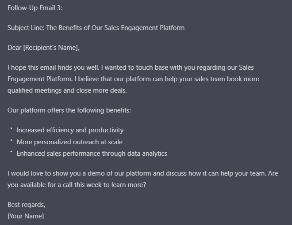Click the text 'qualified meetings and close more deals.'
This screenshot has height=225, width=292.
(x=67, y=90)
